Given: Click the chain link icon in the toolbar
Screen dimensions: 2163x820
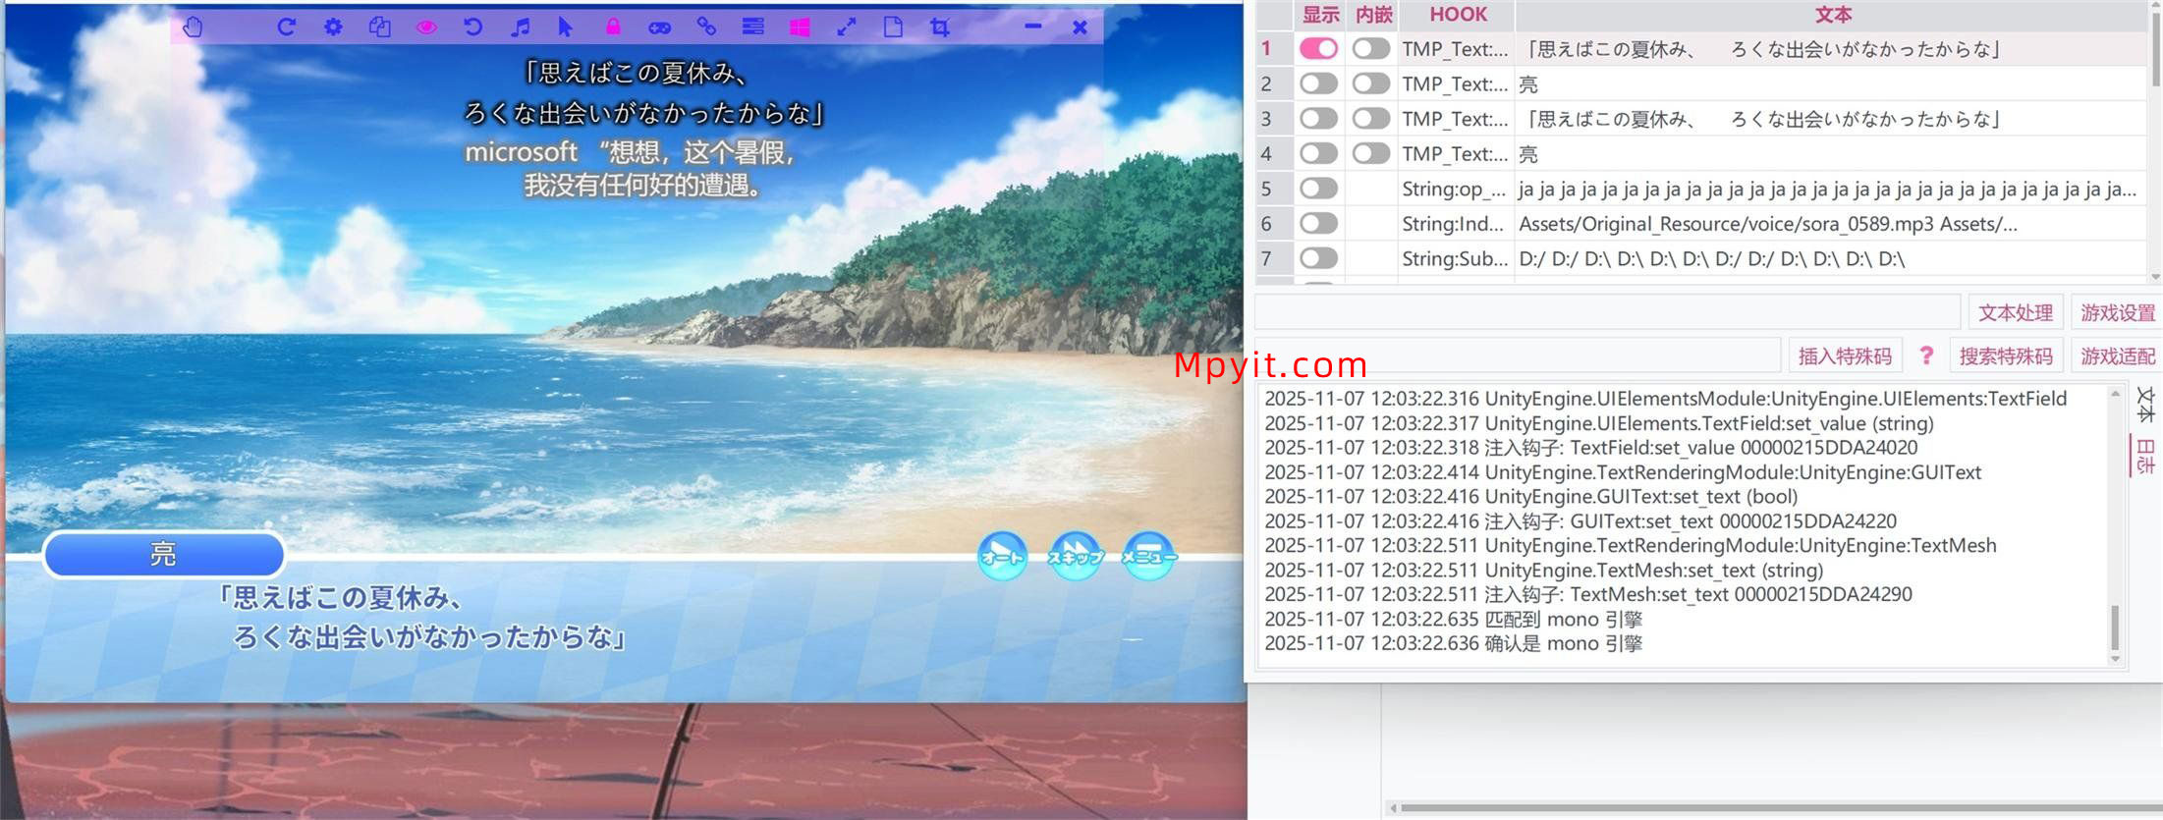Looking at the screenshot, I should pos(706,27).
